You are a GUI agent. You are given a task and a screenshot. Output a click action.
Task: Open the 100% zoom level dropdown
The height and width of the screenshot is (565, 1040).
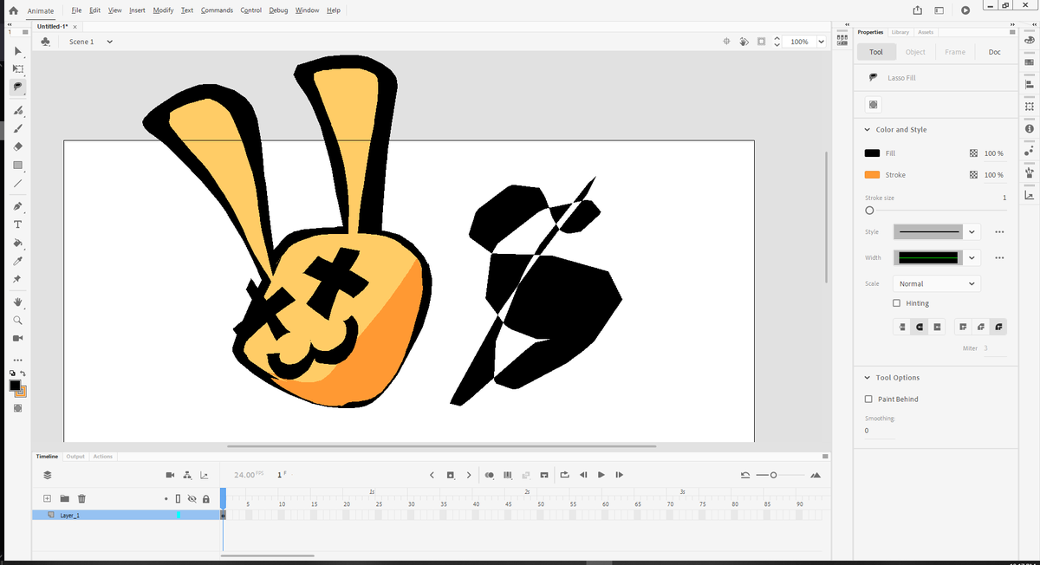pyautogui.click(x=820, y=42)
